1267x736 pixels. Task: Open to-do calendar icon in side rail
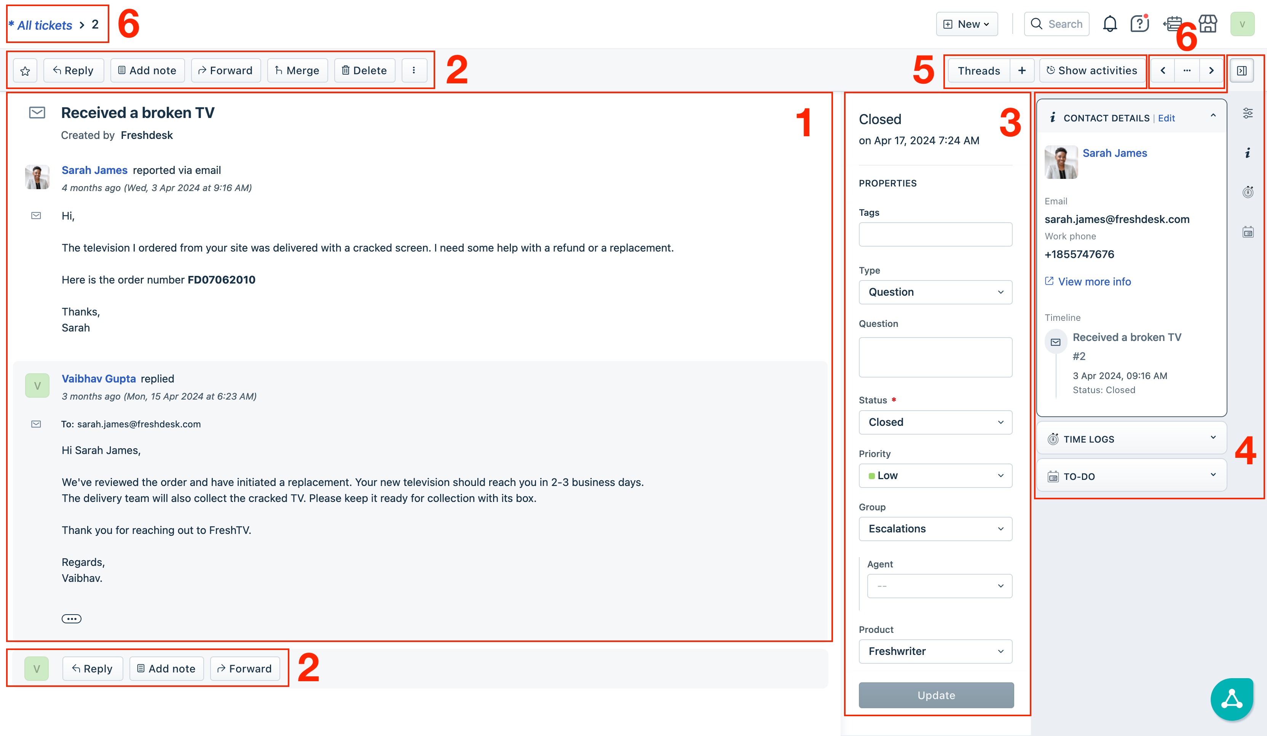click(1247, 232)
